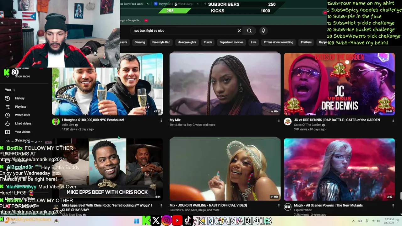Viewport: 402px width, 226px height.
Task: Play the JC versus Dre Dennis thumbnail
Action: 339,84
